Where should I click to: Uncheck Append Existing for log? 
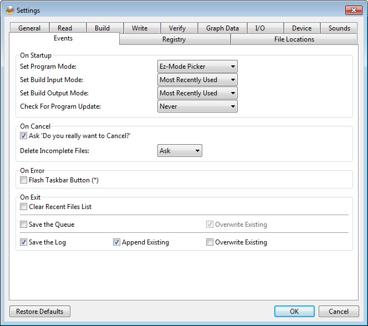click(116, 242)
